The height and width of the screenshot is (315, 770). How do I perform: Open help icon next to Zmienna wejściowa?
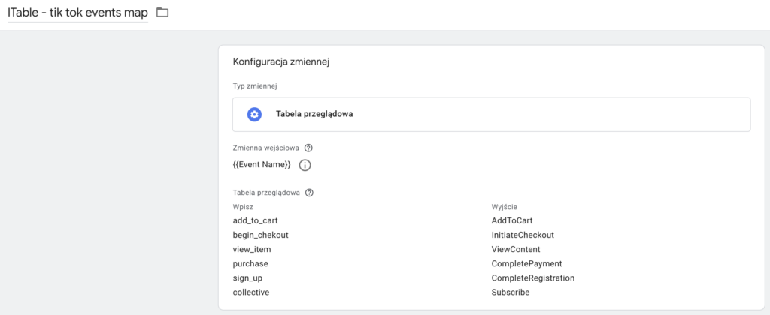tap(308, 148)
